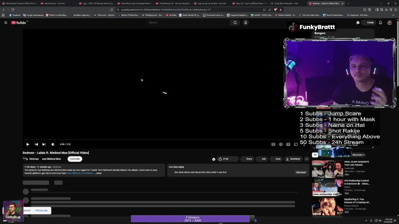Reload the page with refresh icon
Viewport: 399px width, 224px height.
click(13, 10)
